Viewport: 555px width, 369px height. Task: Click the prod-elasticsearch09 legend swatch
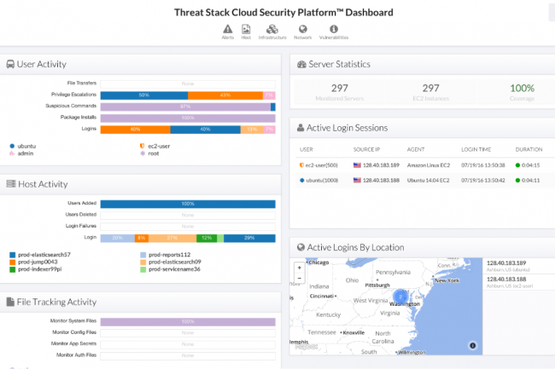click(x=143, y=262)
